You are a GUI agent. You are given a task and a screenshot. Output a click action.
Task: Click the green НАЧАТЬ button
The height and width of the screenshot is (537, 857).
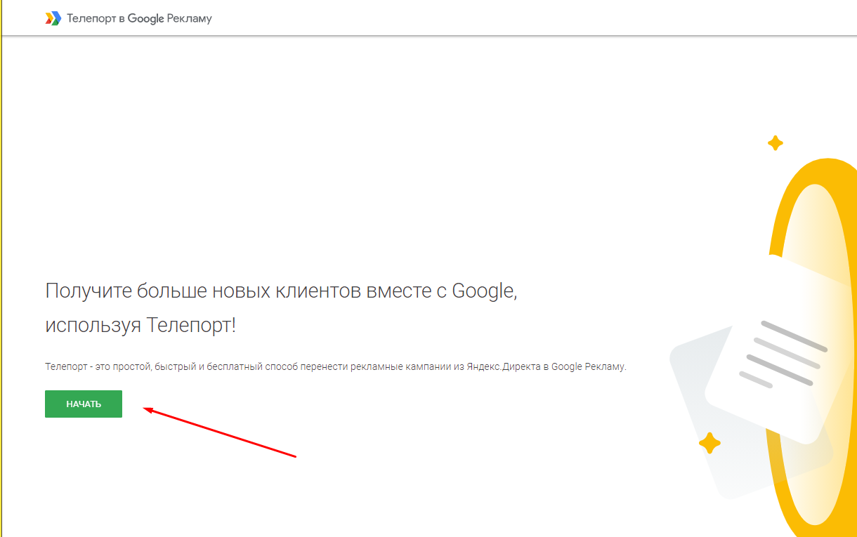click(84, 404)
